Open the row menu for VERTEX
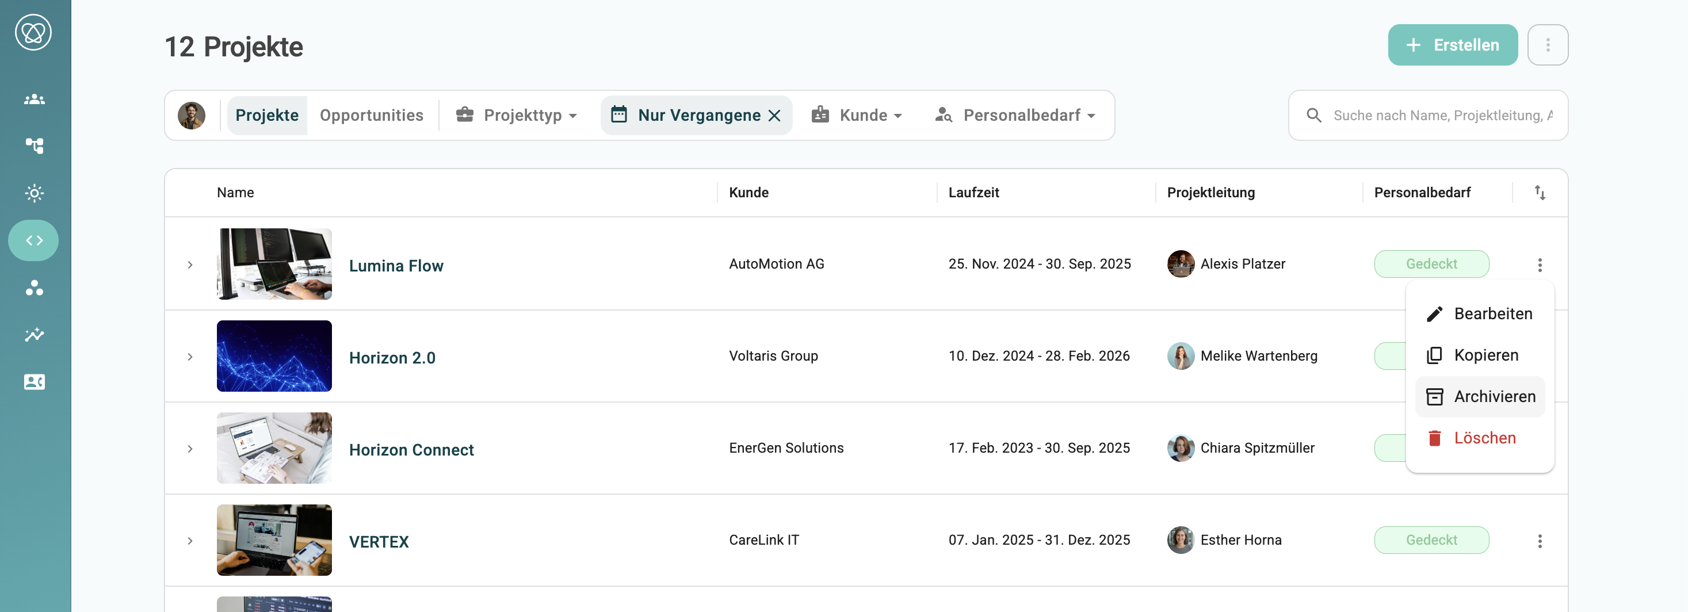1688x612 pixels. [1540, 541]
